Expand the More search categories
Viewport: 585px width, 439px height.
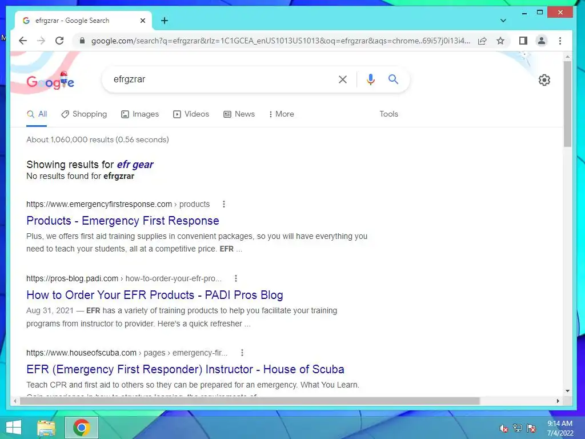(281, 114)
